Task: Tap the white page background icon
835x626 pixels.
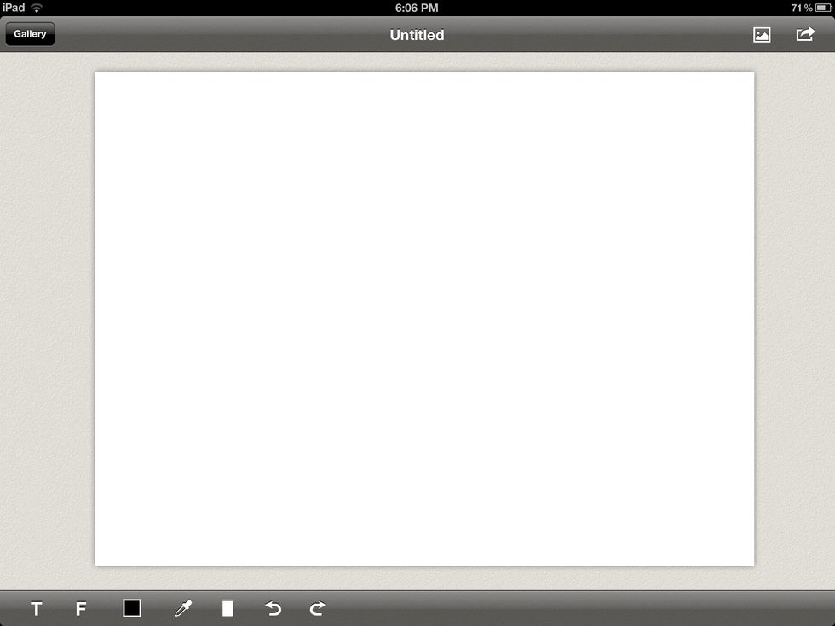Action: (x=227, y=608)
